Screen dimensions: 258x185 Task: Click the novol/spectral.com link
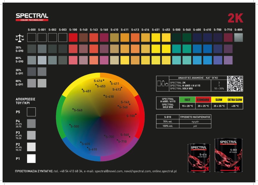point(138,171)
